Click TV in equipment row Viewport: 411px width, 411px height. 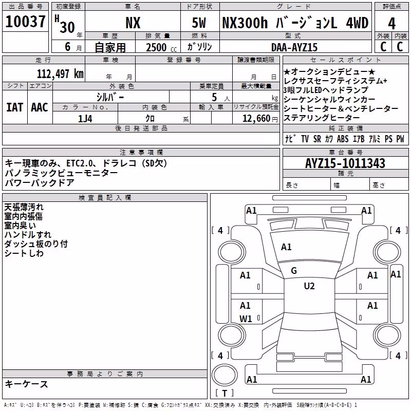coord(305,139)
